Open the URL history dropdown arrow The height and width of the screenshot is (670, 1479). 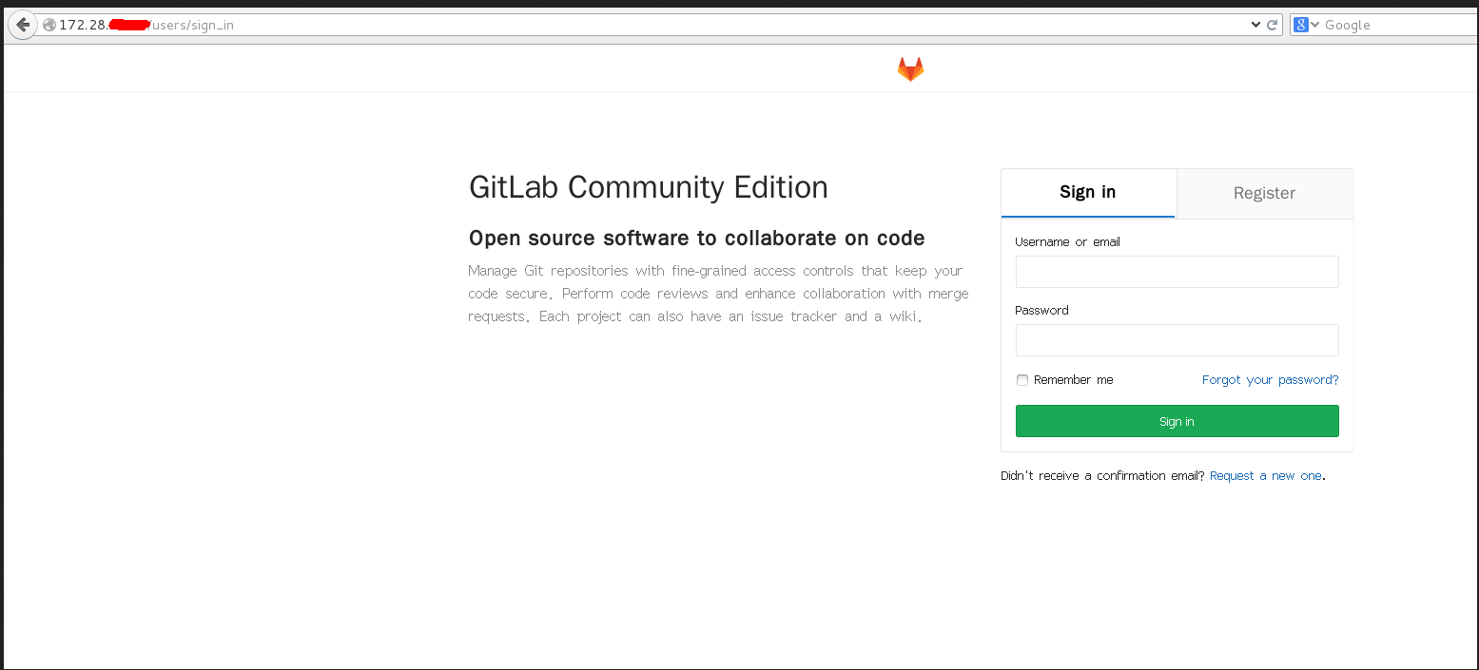click(1255, 25)
